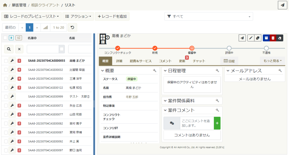The height and width of the screenshot is (155, 289).
Task: Click the pencil edit record icon
Action: pyautogui.click(x=250, y=38)
